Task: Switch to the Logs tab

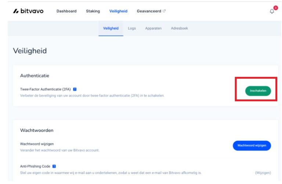Action: [x=132, y=28]
